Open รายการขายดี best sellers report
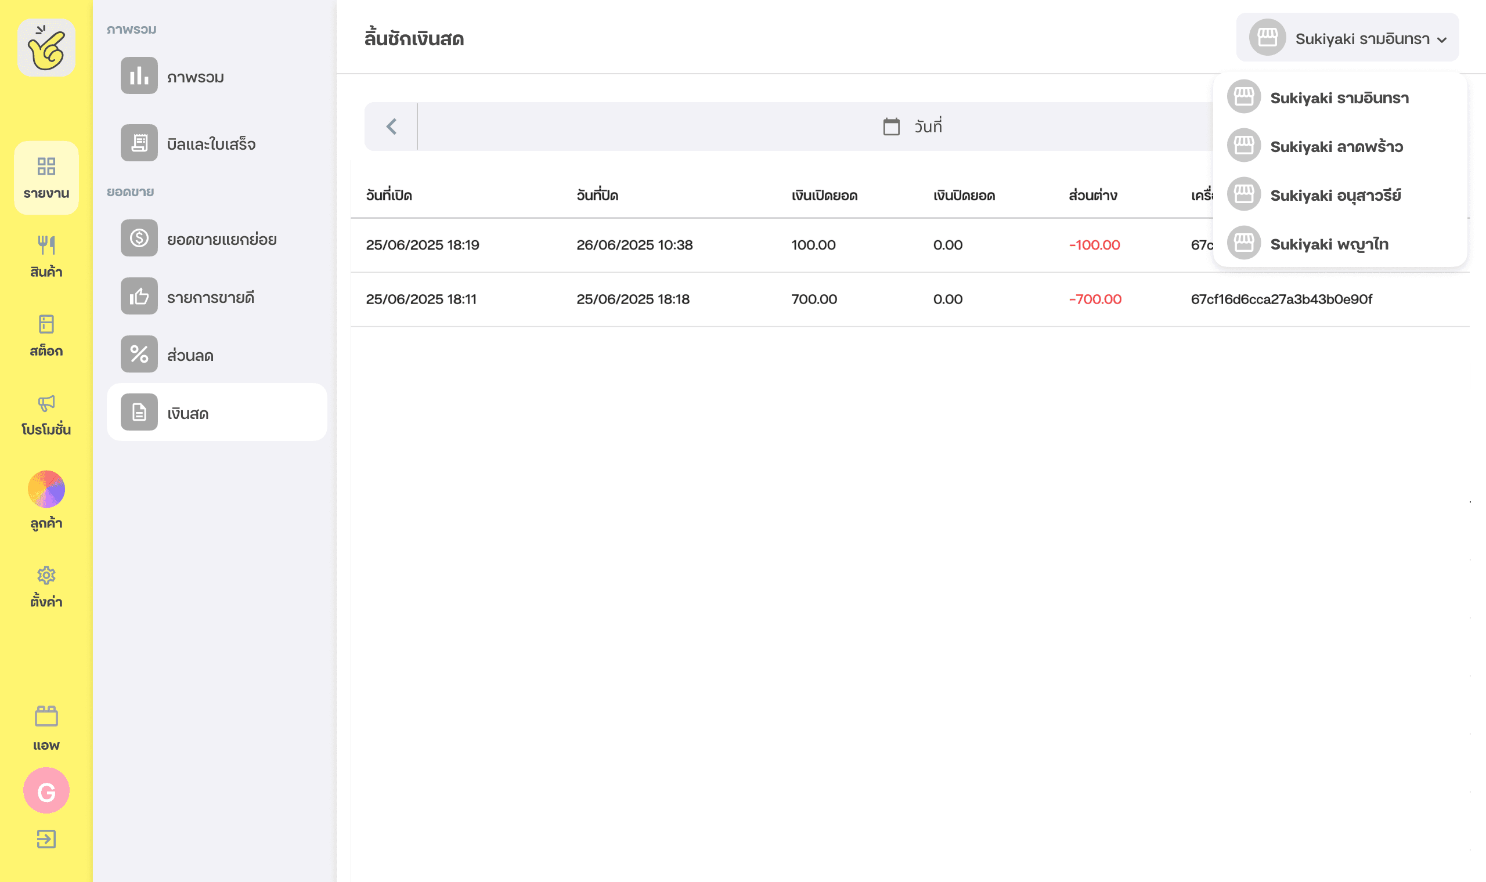The image size is (1486, 882). 217,296
